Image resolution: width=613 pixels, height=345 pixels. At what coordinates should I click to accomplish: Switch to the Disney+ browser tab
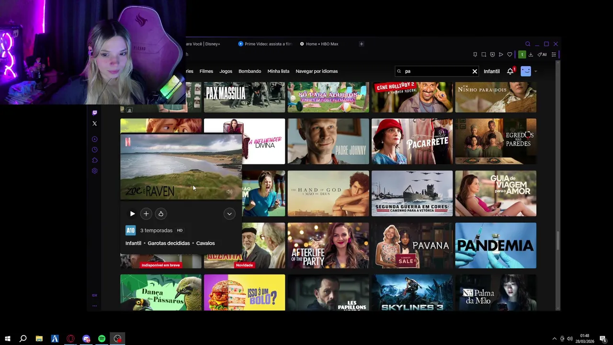click(x=203, y=44)
